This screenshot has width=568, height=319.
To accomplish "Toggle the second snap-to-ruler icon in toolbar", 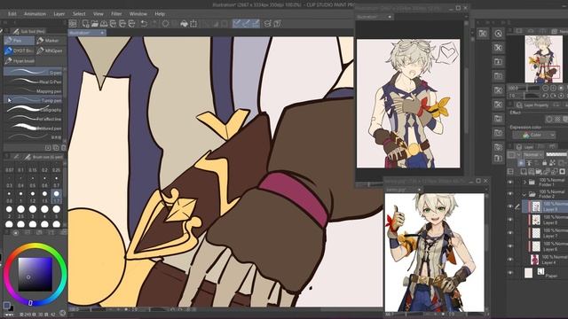I will (x=246, y=24).
